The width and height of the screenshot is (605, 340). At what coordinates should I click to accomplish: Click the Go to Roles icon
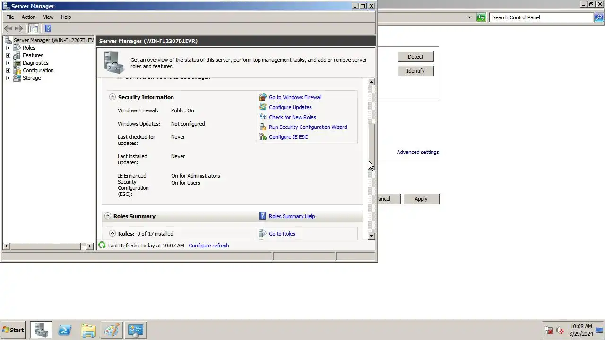click(x=263, y=234)
